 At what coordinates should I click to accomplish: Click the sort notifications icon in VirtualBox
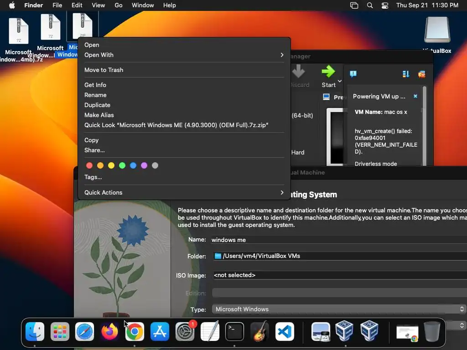[405, 74]
